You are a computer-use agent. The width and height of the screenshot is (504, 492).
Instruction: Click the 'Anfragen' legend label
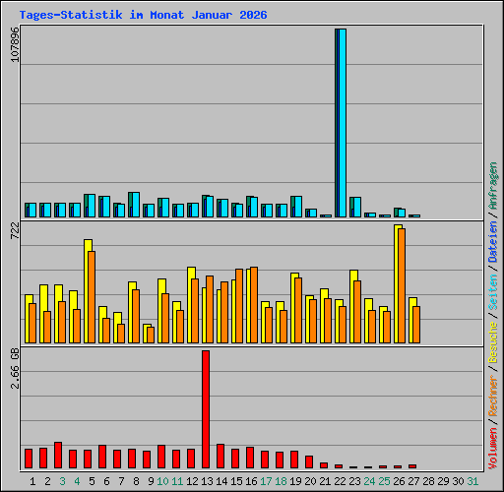492,186
